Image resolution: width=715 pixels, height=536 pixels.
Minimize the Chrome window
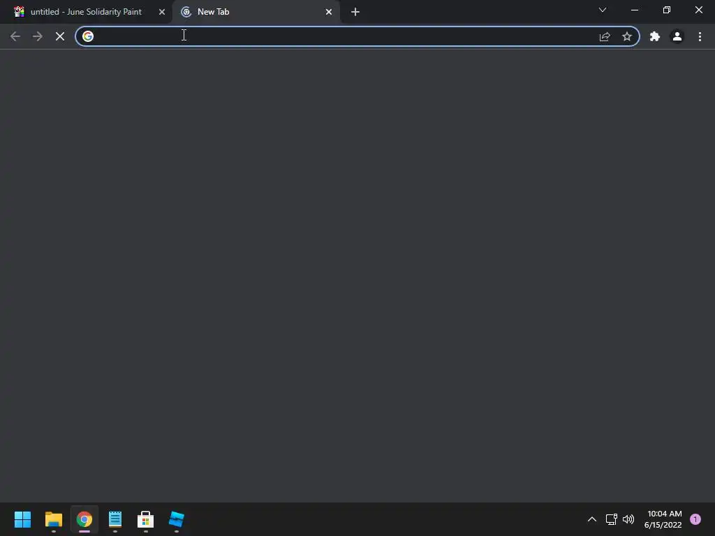(x=635, y=10)
